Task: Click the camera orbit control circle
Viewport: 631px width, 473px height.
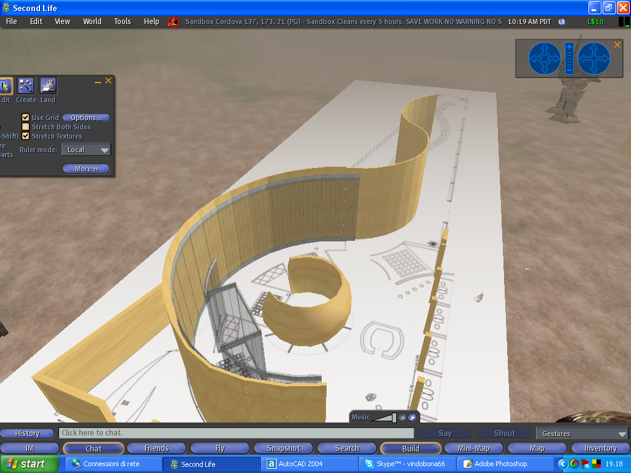Action: (x=545, y=59)
